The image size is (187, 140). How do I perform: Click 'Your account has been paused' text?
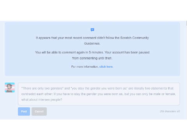point(127,52)
